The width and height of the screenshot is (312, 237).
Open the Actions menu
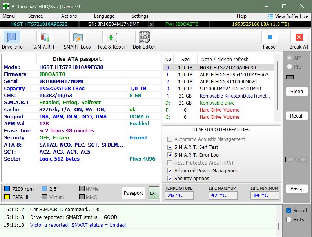click(69, 16)
